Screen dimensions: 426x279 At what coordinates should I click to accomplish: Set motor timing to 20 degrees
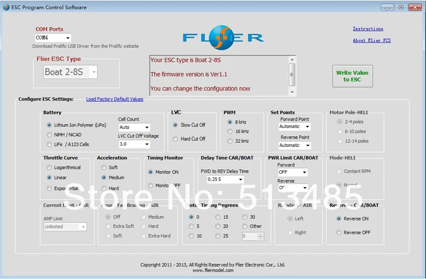(222, 226)
